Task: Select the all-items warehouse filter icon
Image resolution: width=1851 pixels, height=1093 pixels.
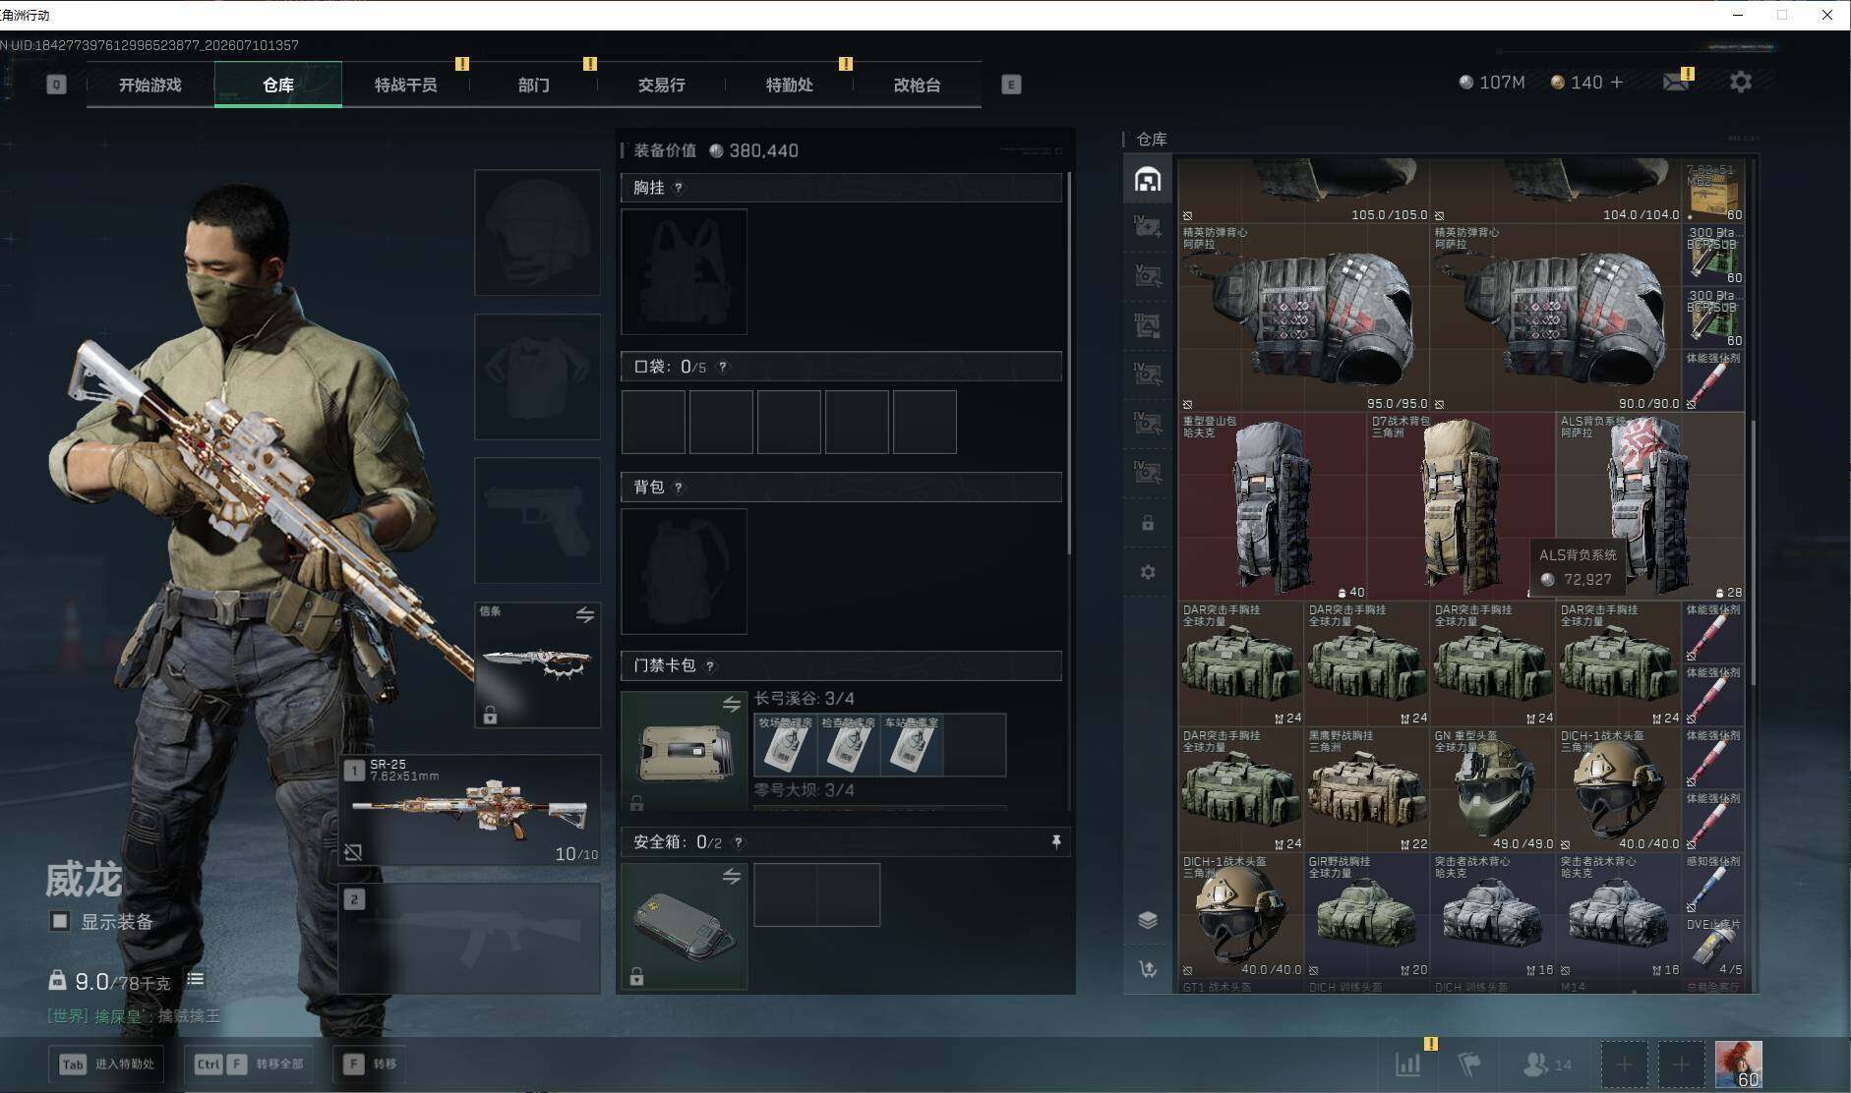Action: point(1148,179)
